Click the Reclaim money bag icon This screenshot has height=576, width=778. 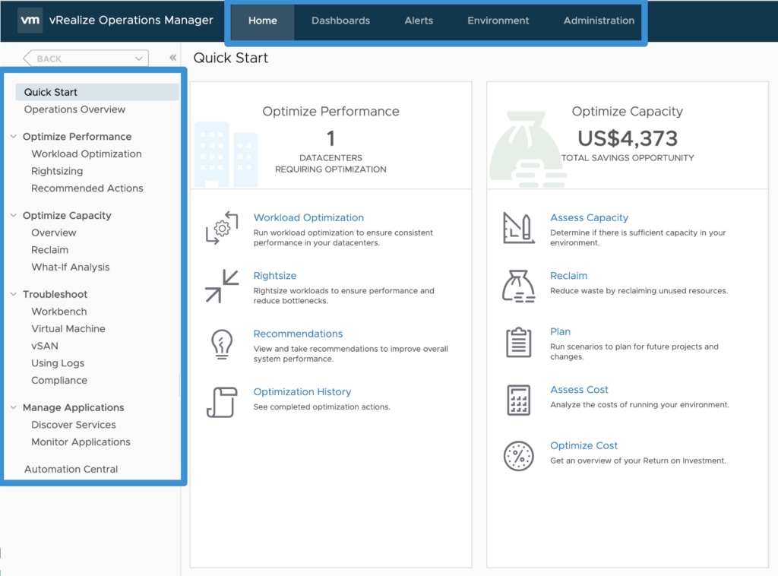click(519, 286)
